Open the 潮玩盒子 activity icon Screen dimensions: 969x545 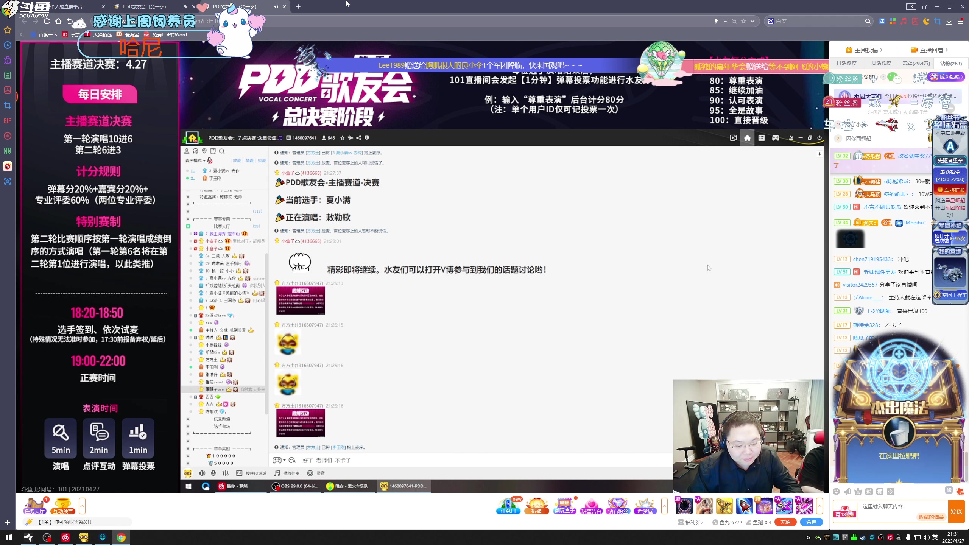click(x=565, y=506)
